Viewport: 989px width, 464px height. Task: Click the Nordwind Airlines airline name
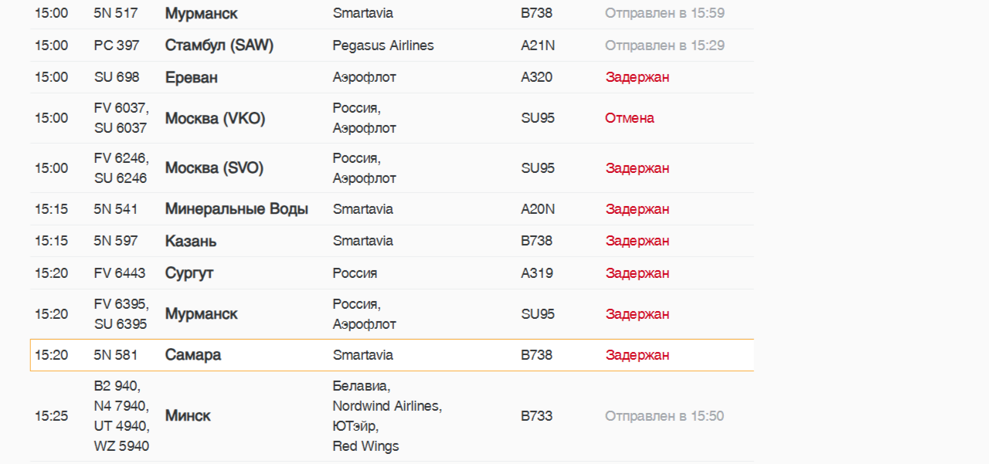pos(386,406)
